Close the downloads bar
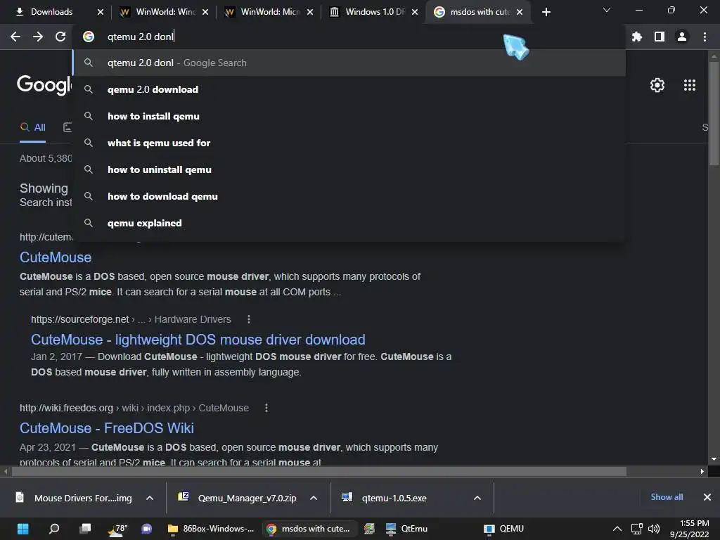Image resolution: width=720 pixels, height=540 pixels. 707,497
